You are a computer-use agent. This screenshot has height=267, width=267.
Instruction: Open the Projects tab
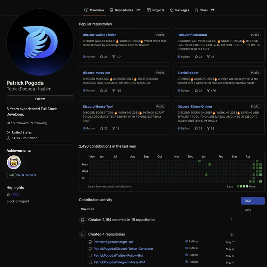point(156,10)
